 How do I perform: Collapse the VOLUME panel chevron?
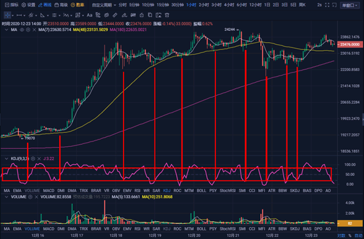[x=7, y=197]
